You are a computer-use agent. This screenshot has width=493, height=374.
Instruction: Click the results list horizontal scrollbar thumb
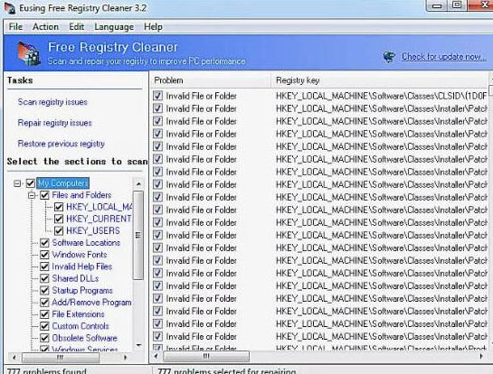[206, 357]
